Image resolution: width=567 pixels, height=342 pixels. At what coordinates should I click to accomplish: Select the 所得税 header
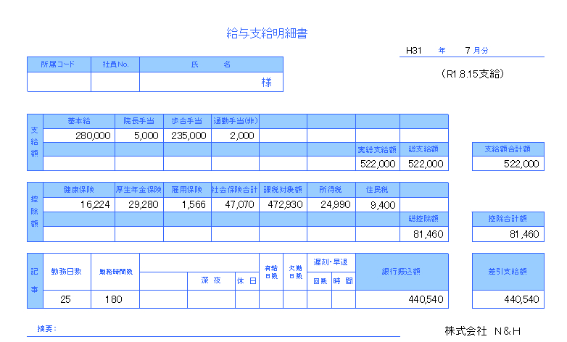[x=331, y=190]
